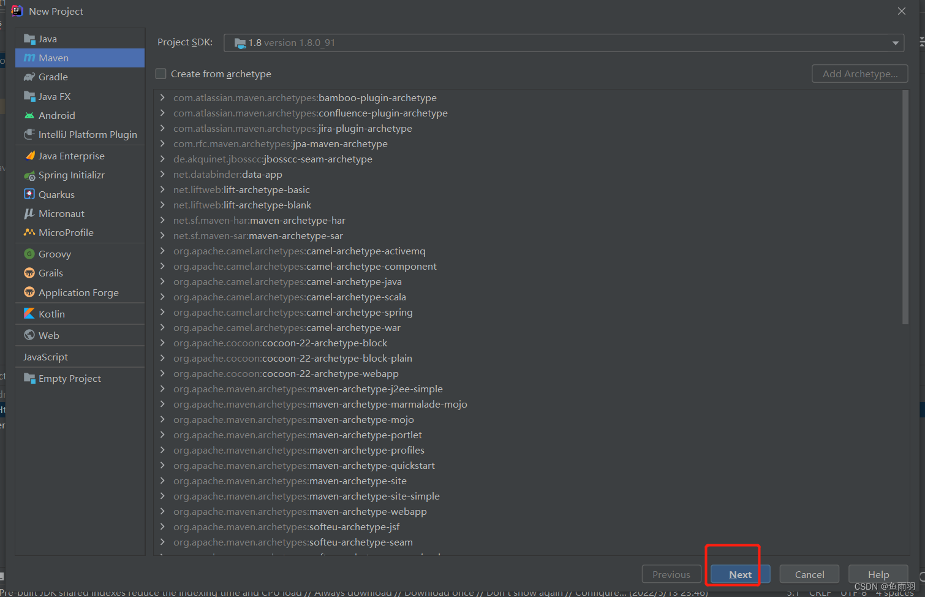Expand maven-archetype-quickstart node

pos(162,465)
